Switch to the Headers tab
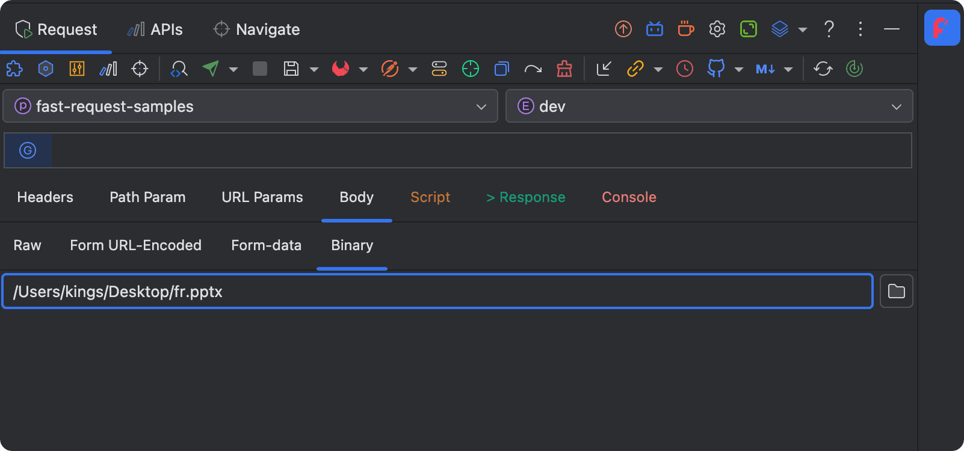 pos(45,197)
